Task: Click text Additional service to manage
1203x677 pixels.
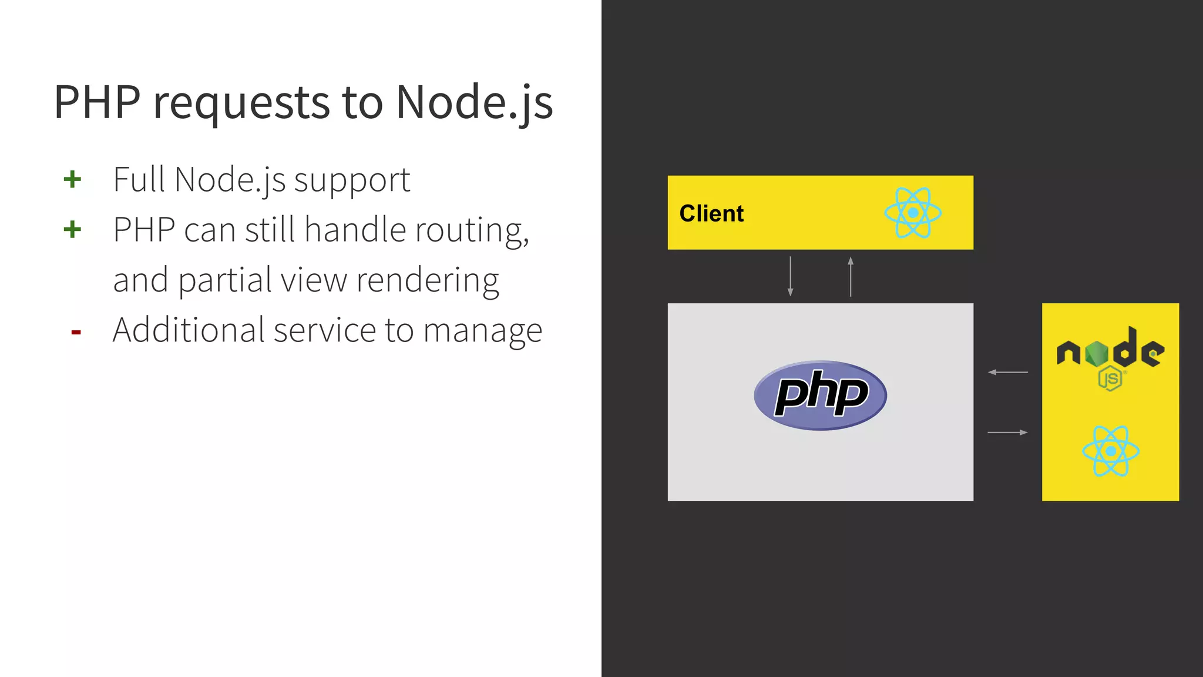Action: [327, 330]
